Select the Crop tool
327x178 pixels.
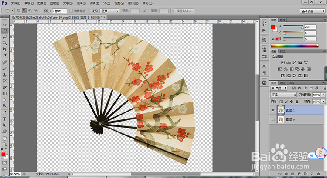(5, 49)
